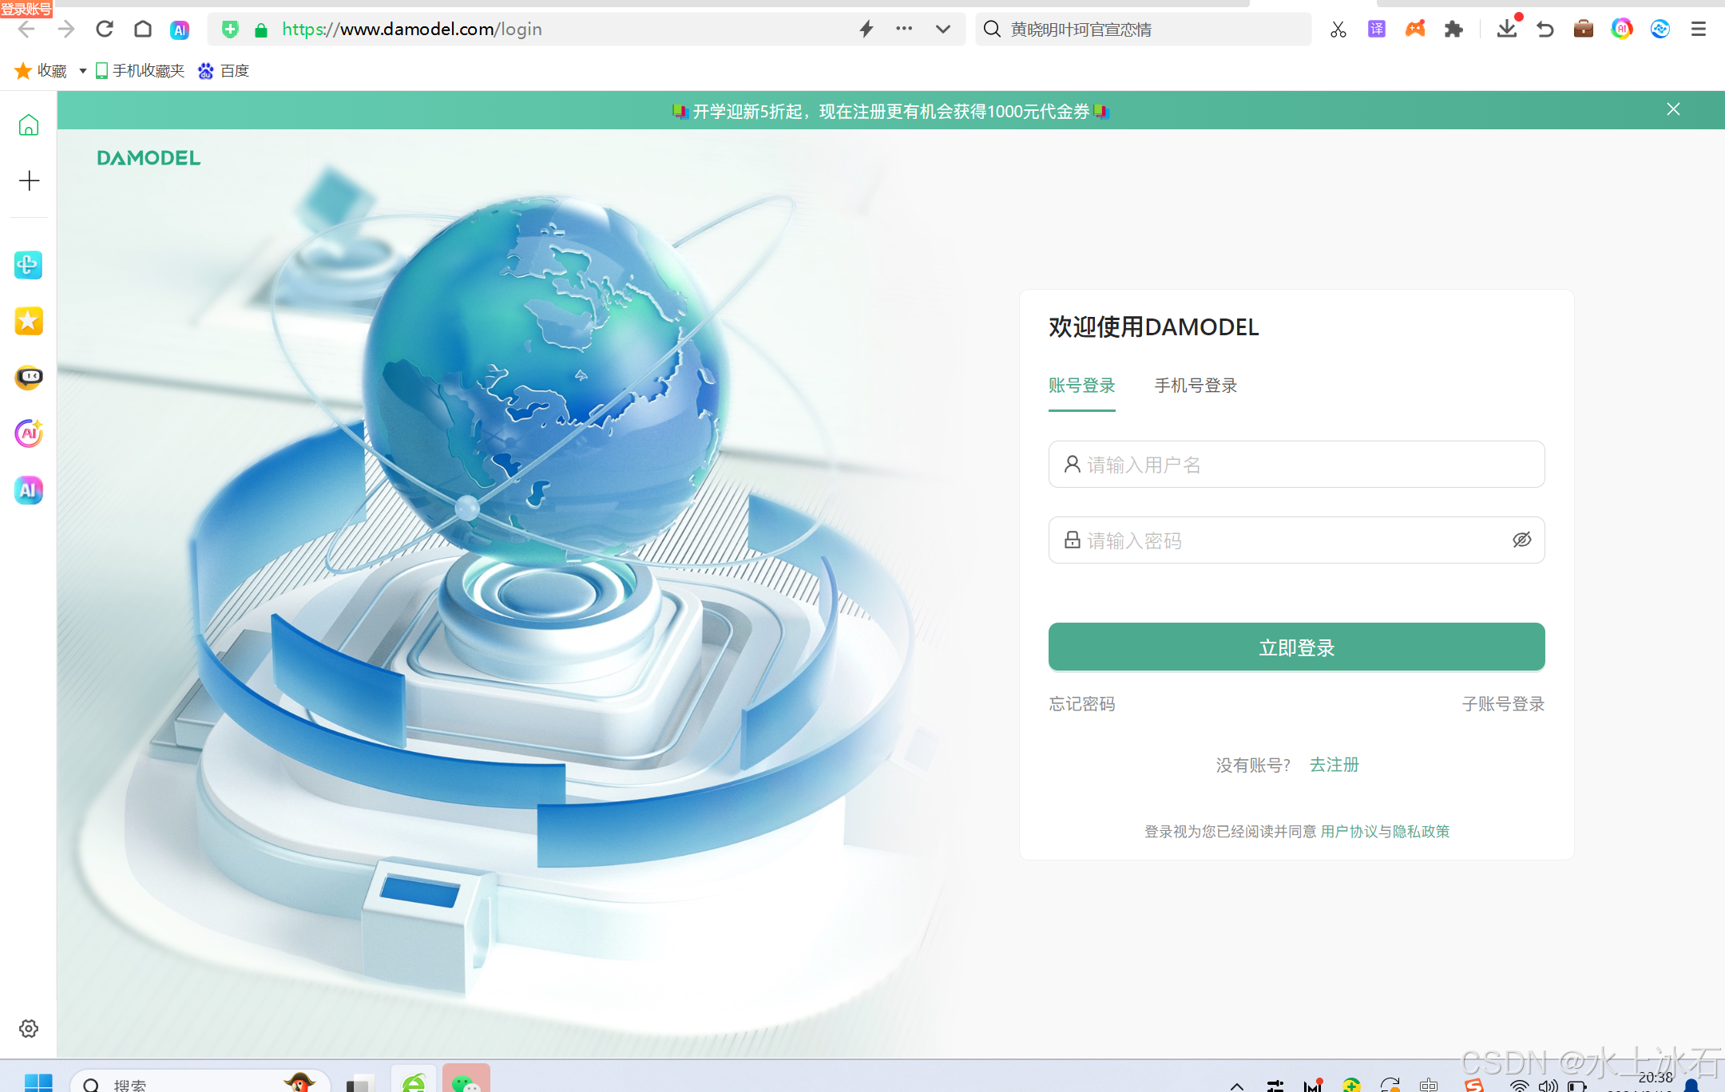The image size is (1725, 1092).
Task: Go back with the browser back arrow
Action: tap(26, 30)
